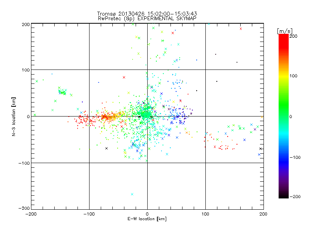The width and height of the screenshot is (310, 233).
Task: Click the colorbar's vertical velocity gradient
Action: (x=284, y=116)
